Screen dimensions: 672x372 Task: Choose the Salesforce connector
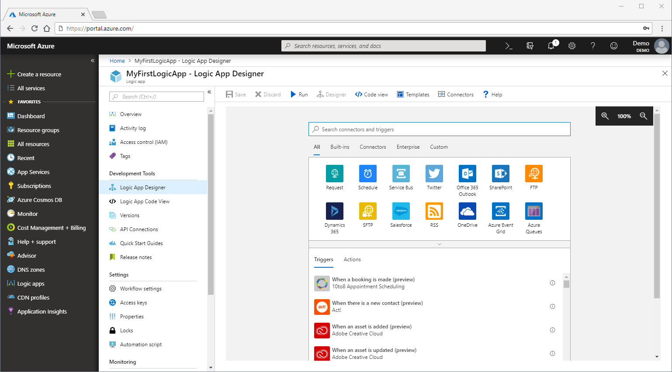pos(401,211)
